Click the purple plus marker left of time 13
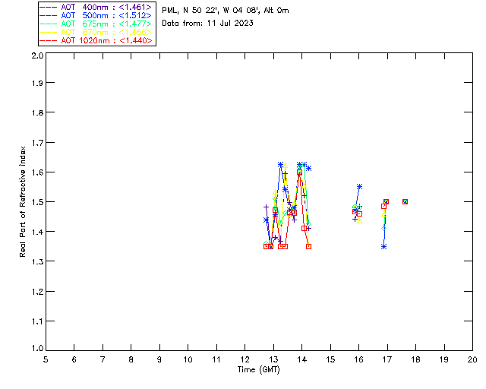Viewport: 486px width, 389px height. [266, 207]
